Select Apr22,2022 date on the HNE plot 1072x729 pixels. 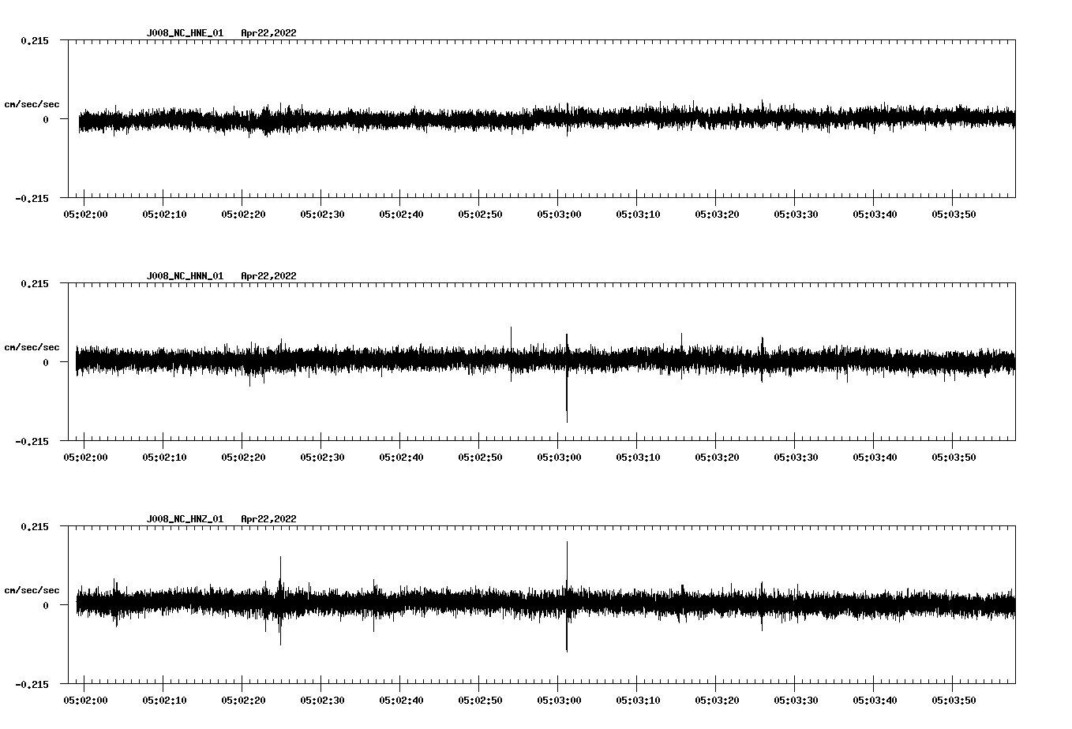tap(268, 33)
